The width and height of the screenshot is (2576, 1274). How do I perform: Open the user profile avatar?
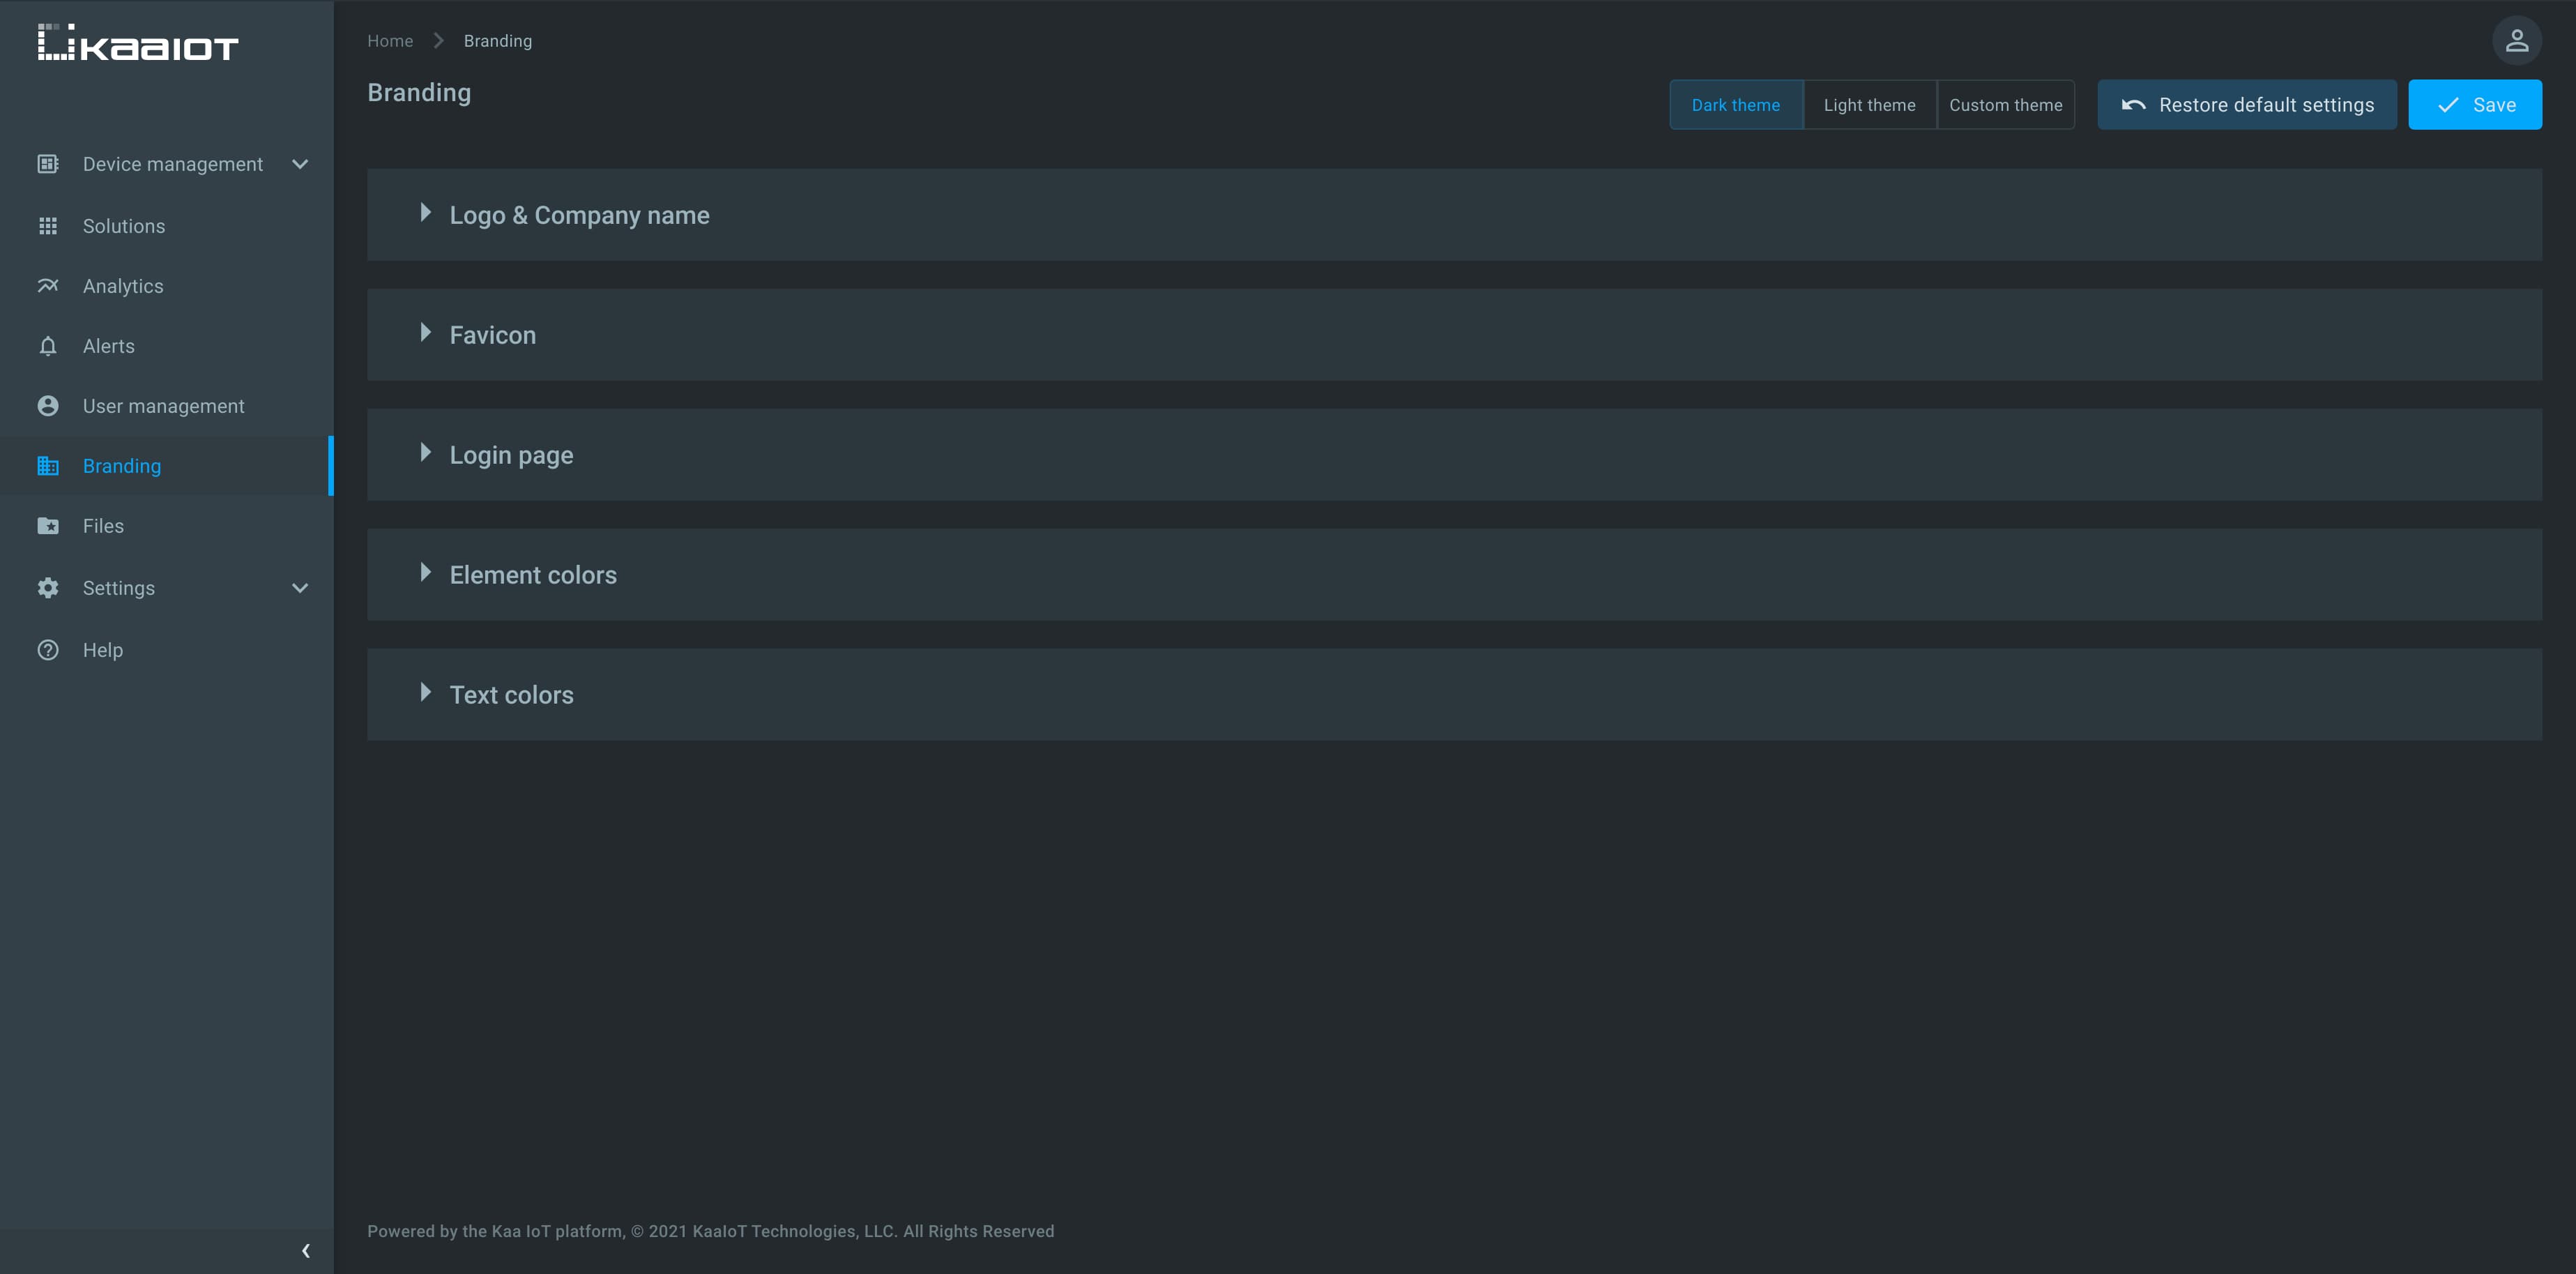[x=2516, y=41]
